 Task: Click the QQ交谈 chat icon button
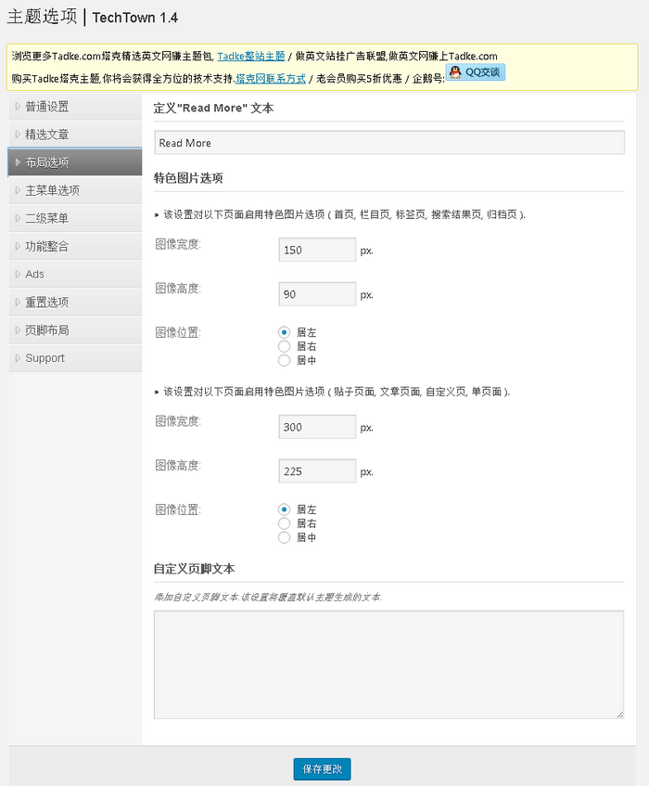pyautogui.click(x=476, y=72)
